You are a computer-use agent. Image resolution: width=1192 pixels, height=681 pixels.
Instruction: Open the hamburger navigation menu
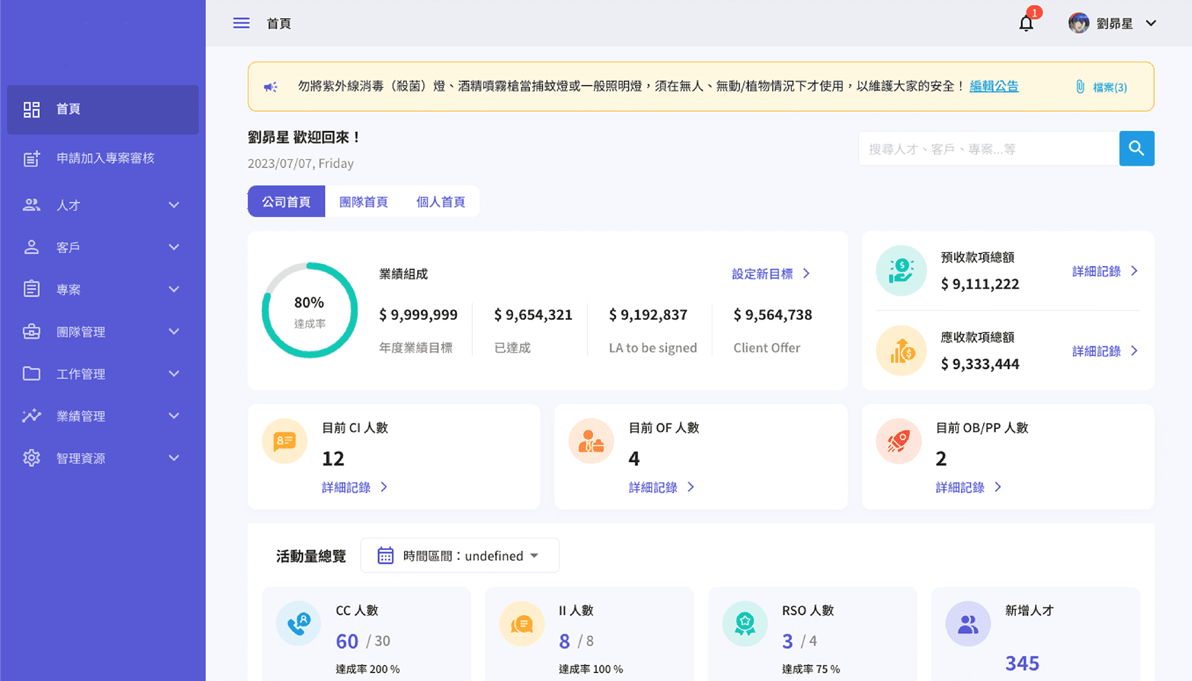point(241,23)
